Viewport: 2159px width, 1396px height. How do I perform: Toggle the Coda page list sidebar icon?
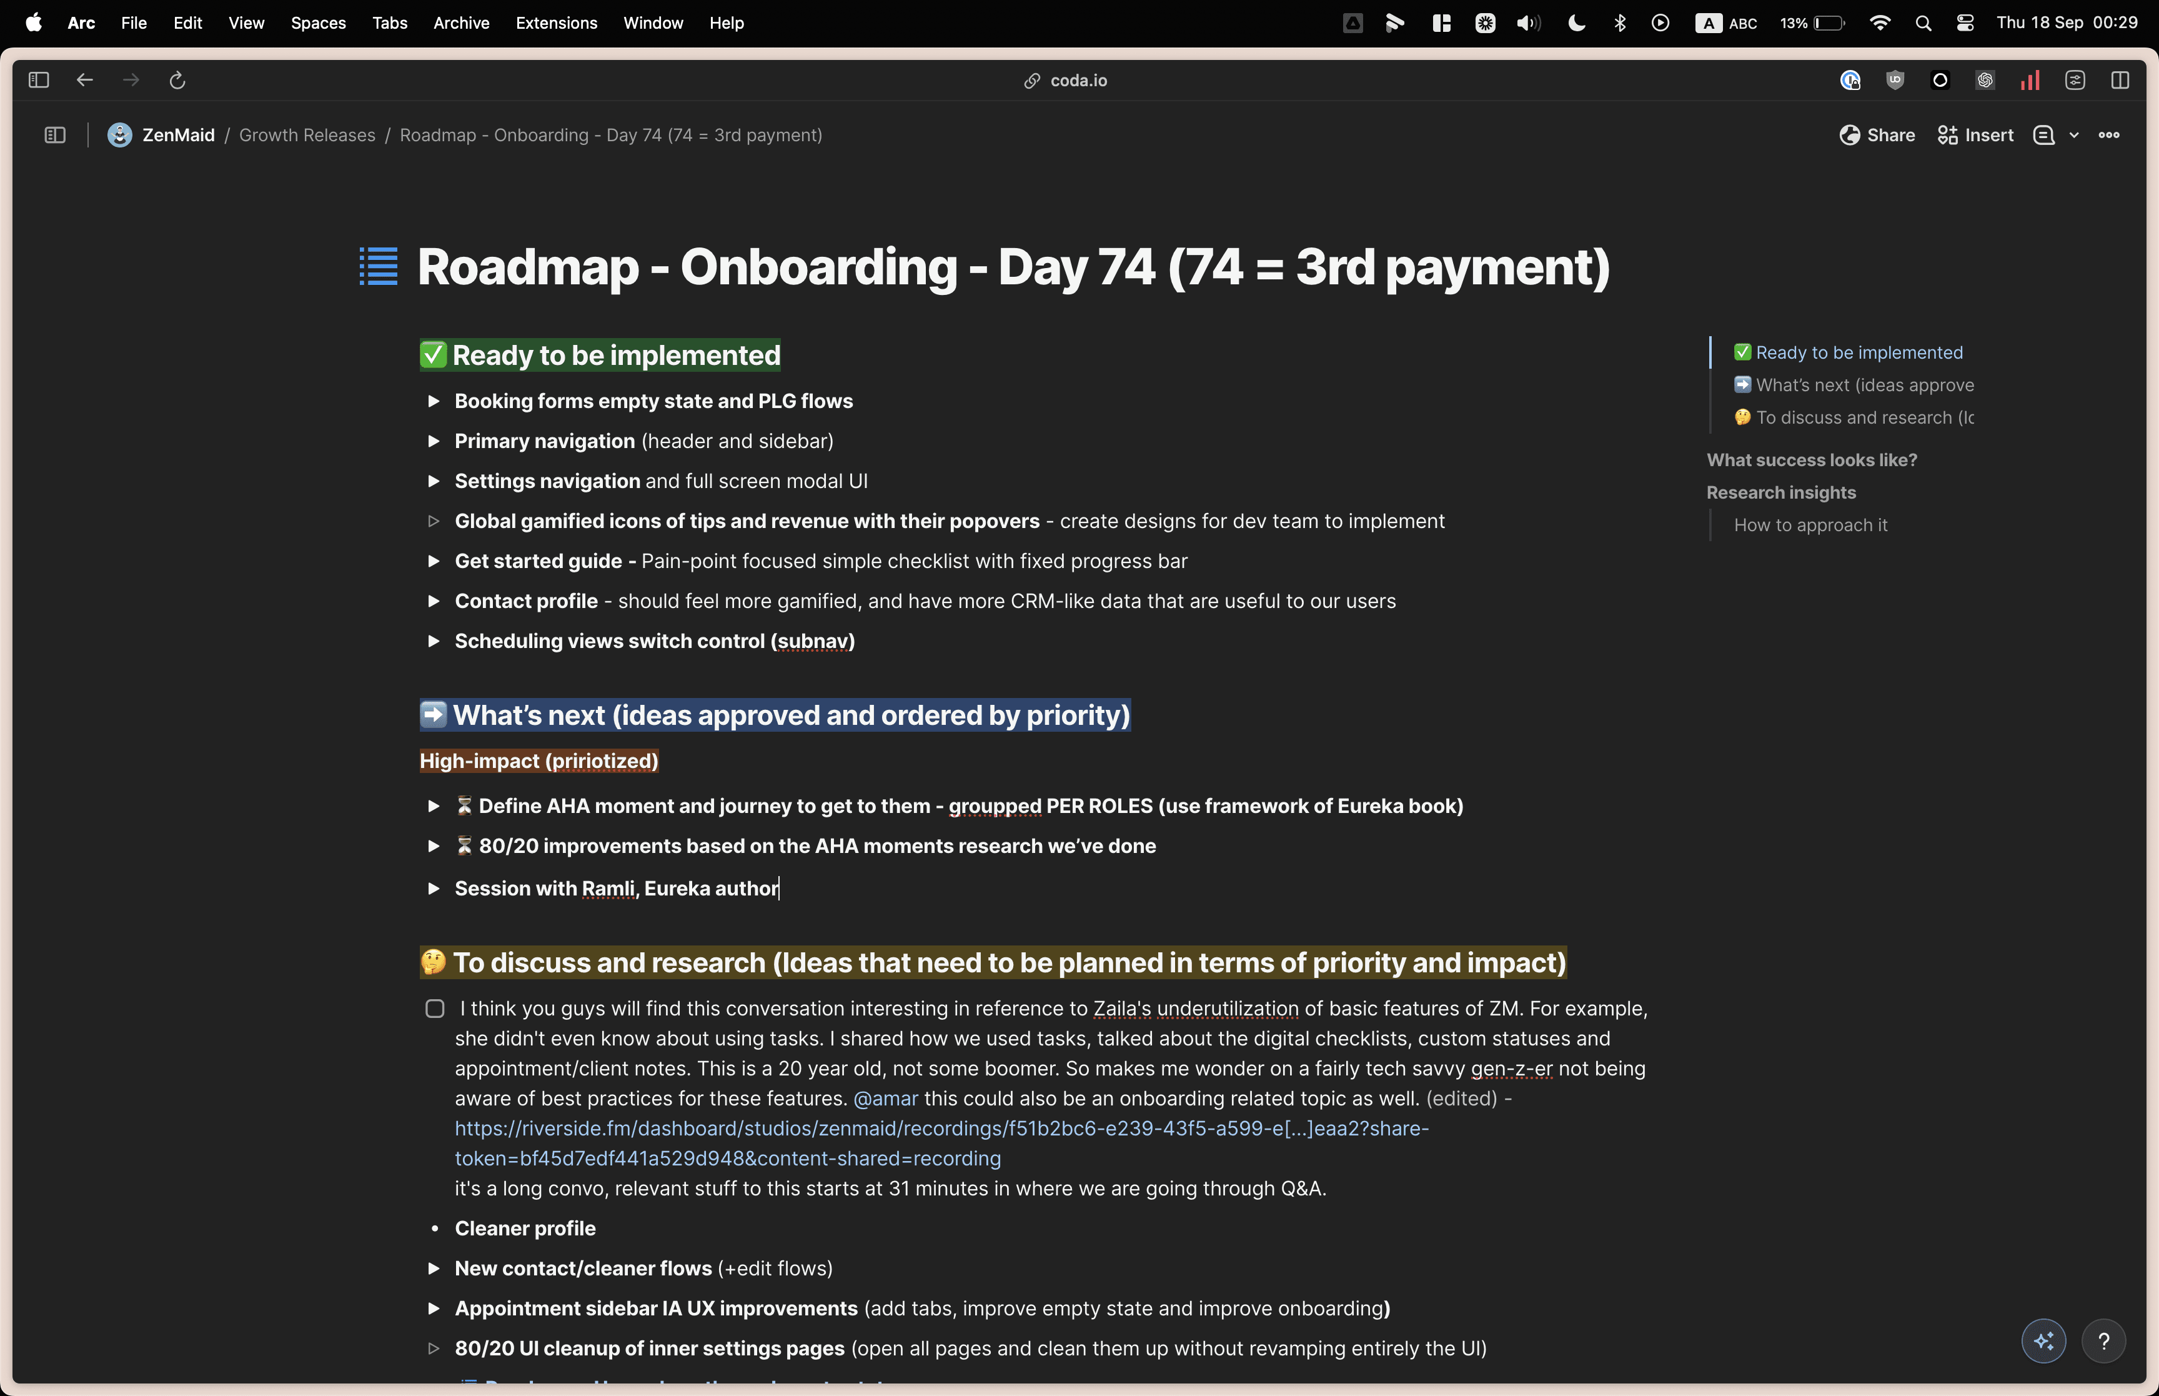coord(55,135)
